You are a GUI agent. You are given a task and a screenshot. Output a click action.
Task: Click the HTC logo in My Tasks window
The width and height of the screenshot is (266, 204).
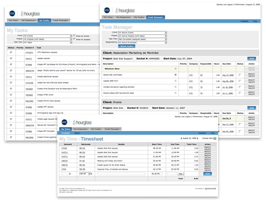coord(12,13)
